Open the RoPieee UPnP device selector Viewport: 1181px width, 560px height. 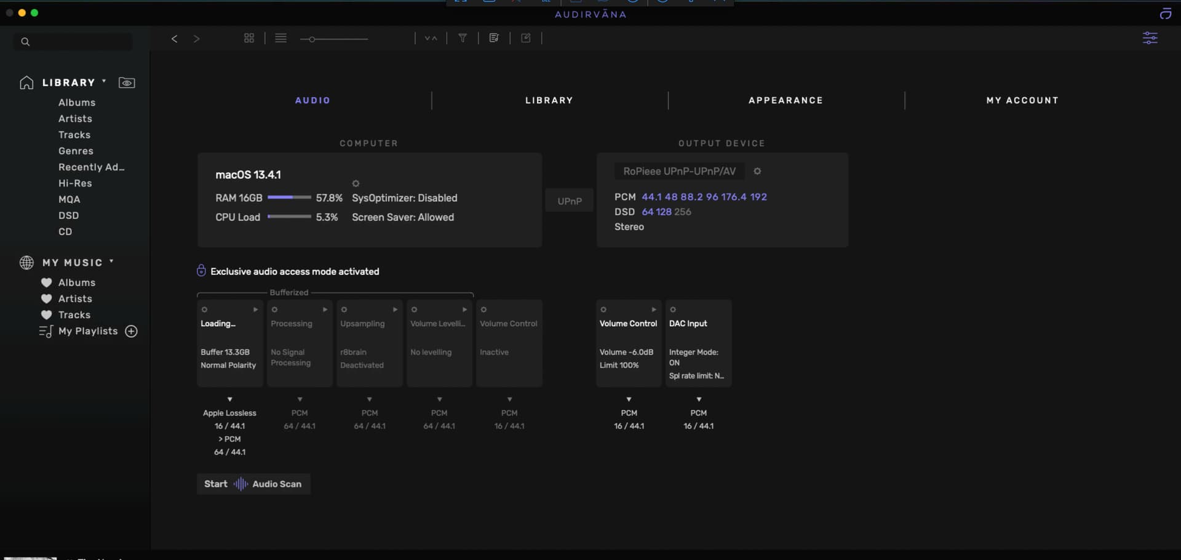click(679, 171)
